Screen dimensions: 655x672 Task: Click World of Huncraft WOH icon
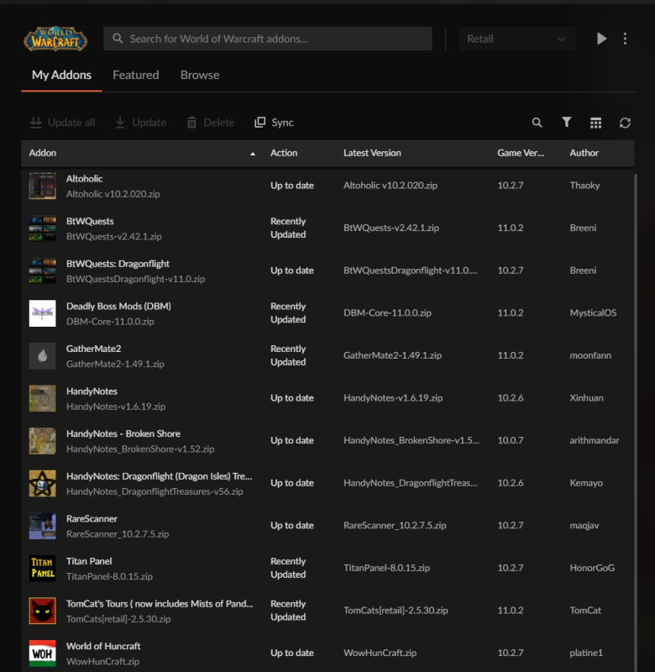[x=43, y=654]
